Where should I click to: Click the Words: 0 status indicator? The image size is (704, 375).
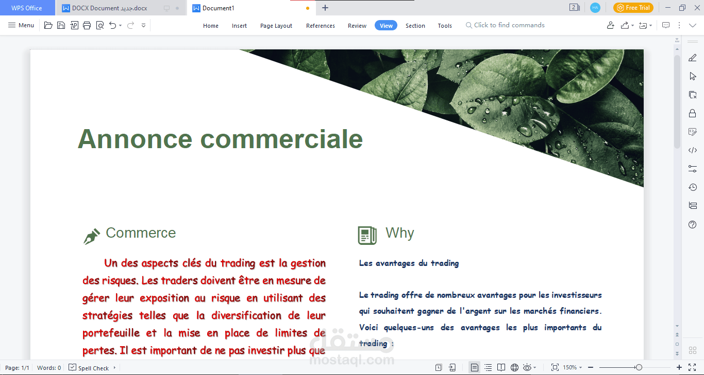tap(49, 368)
